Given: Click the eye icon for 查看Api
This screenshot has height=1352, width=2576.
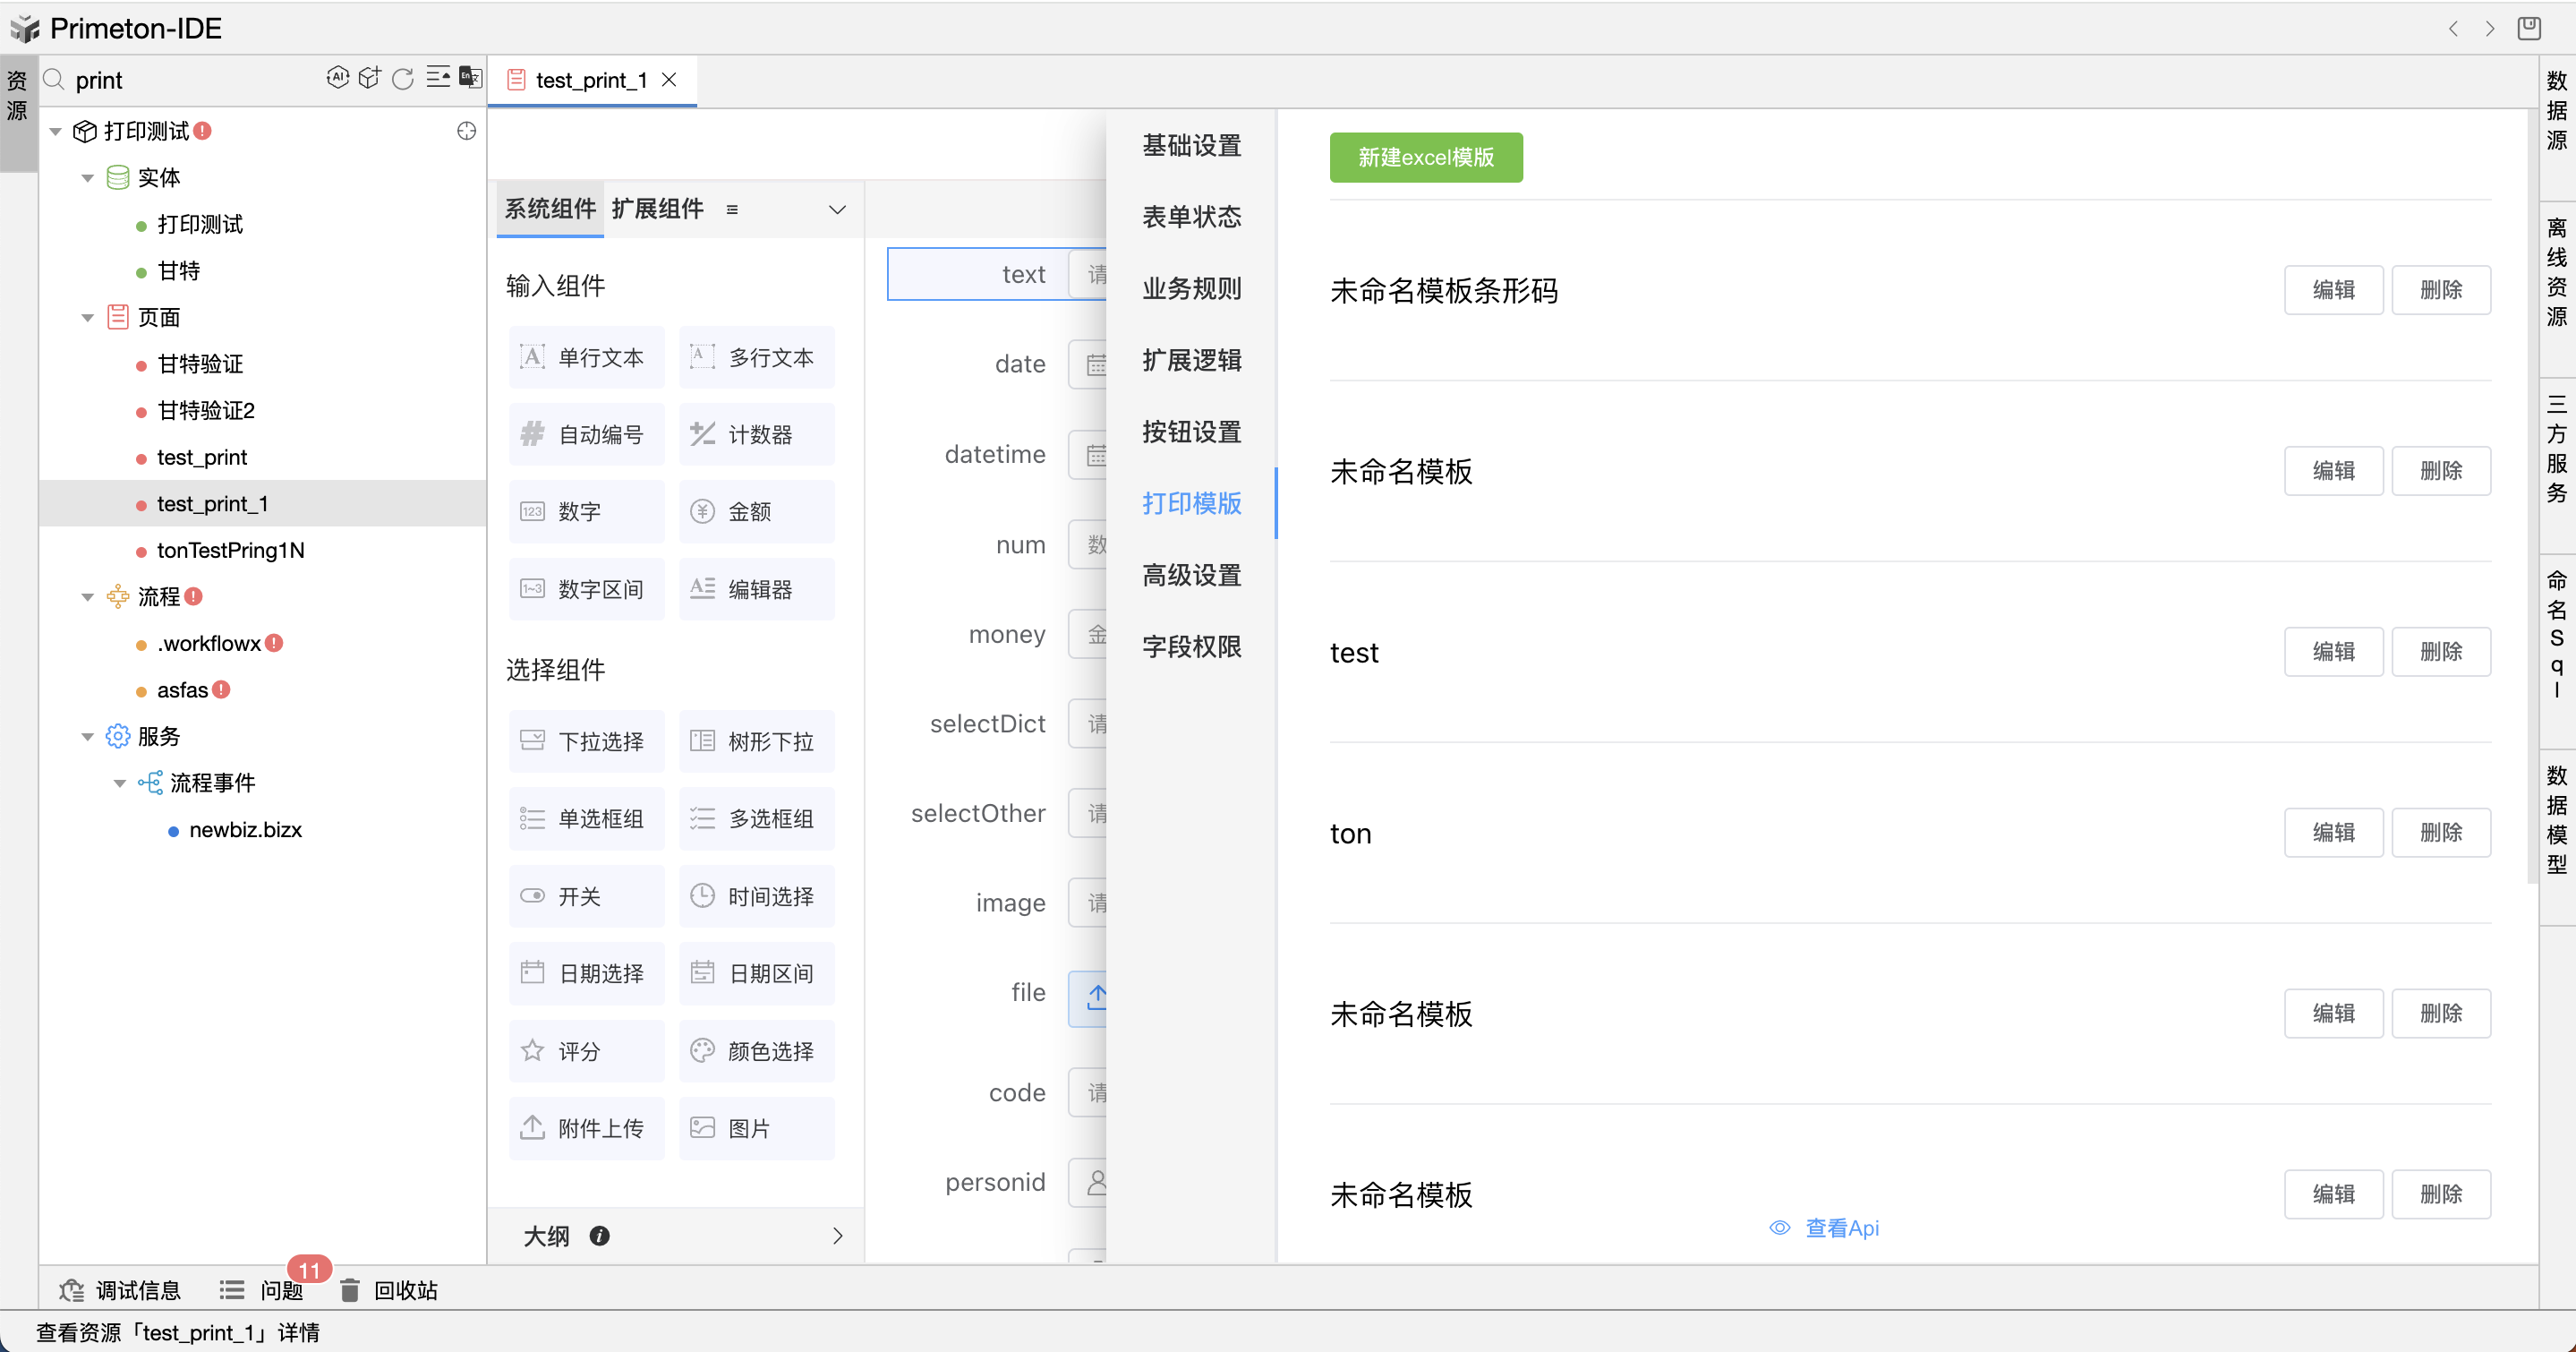Looking at the screenshot, I should pyautogui.click(x=1779, y=1228).
